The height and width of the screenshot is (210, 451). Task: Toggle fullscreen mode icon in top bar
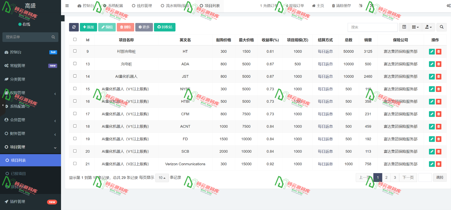pyautogui.click(x=371, y=6)
